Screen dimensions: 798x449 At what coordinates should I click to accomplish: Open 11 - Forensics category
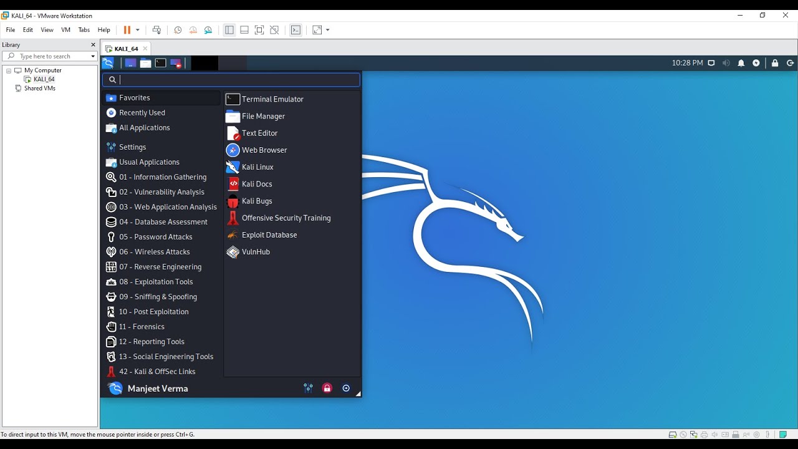162,327
